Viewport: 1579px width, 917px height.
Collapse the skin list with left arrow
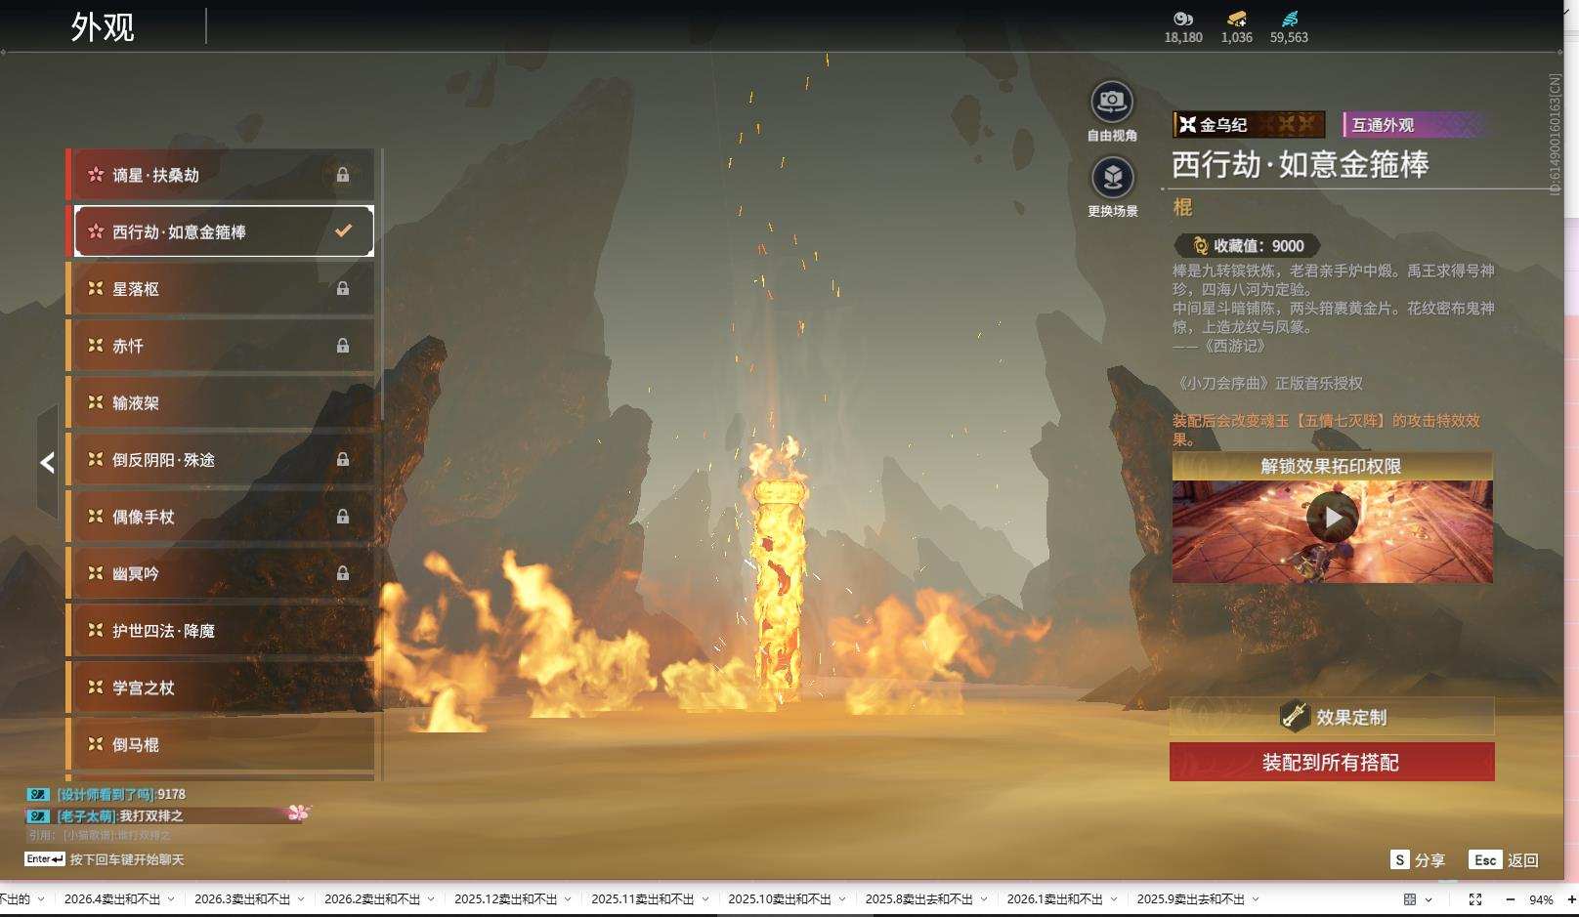[47, 462]
